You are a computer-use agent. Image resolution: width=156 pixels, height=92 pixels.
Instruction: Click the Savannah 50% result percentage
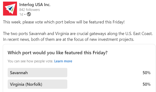click(146, 73)
